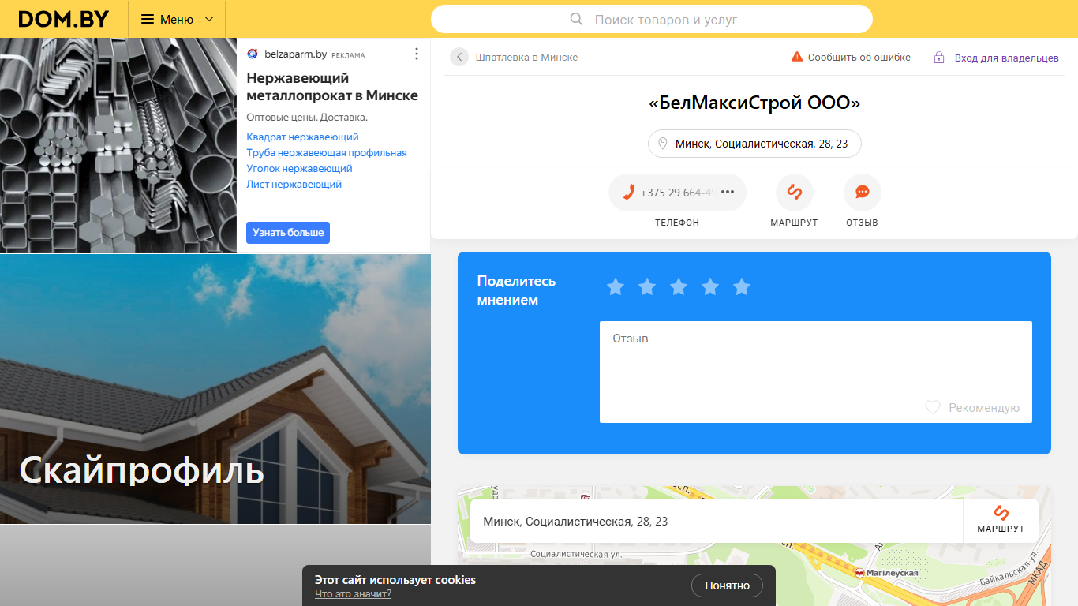Open the Лист нержавеющий link
This screenshot has height=606, width=1078.
coord(294,185)
